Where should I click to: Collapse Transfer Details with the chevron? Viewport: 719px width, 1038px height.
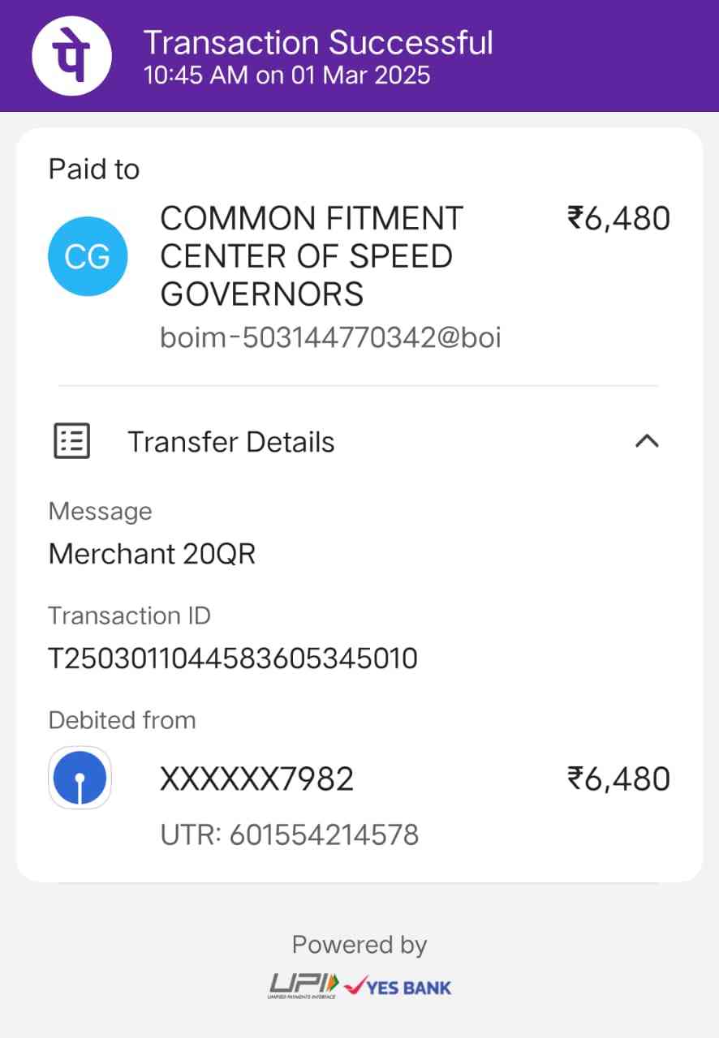tap(646, 441)
